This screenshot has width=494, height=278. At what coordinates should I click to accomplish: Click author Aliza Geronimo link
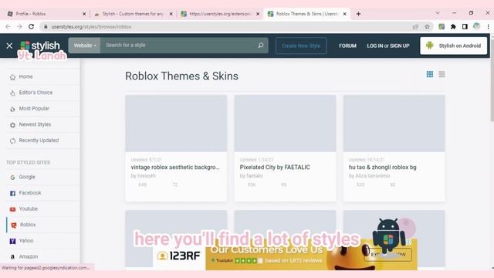[x=372, y=176]
